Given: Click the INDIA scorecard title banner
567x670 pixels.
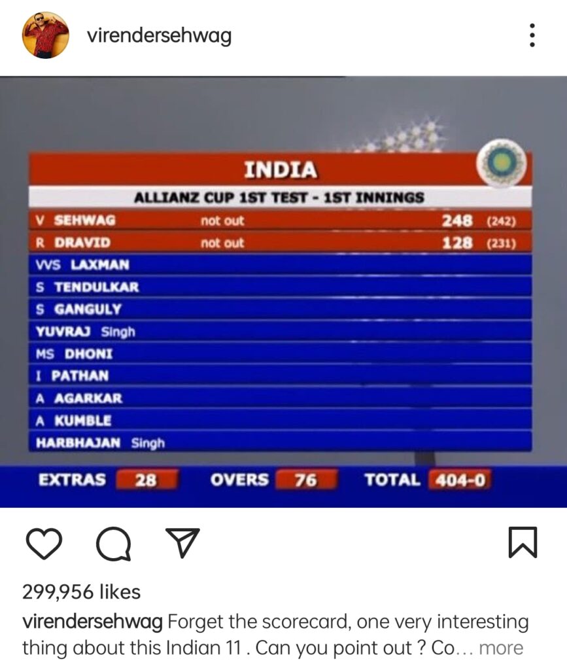Looking at the screenshot, I should 280,169.
